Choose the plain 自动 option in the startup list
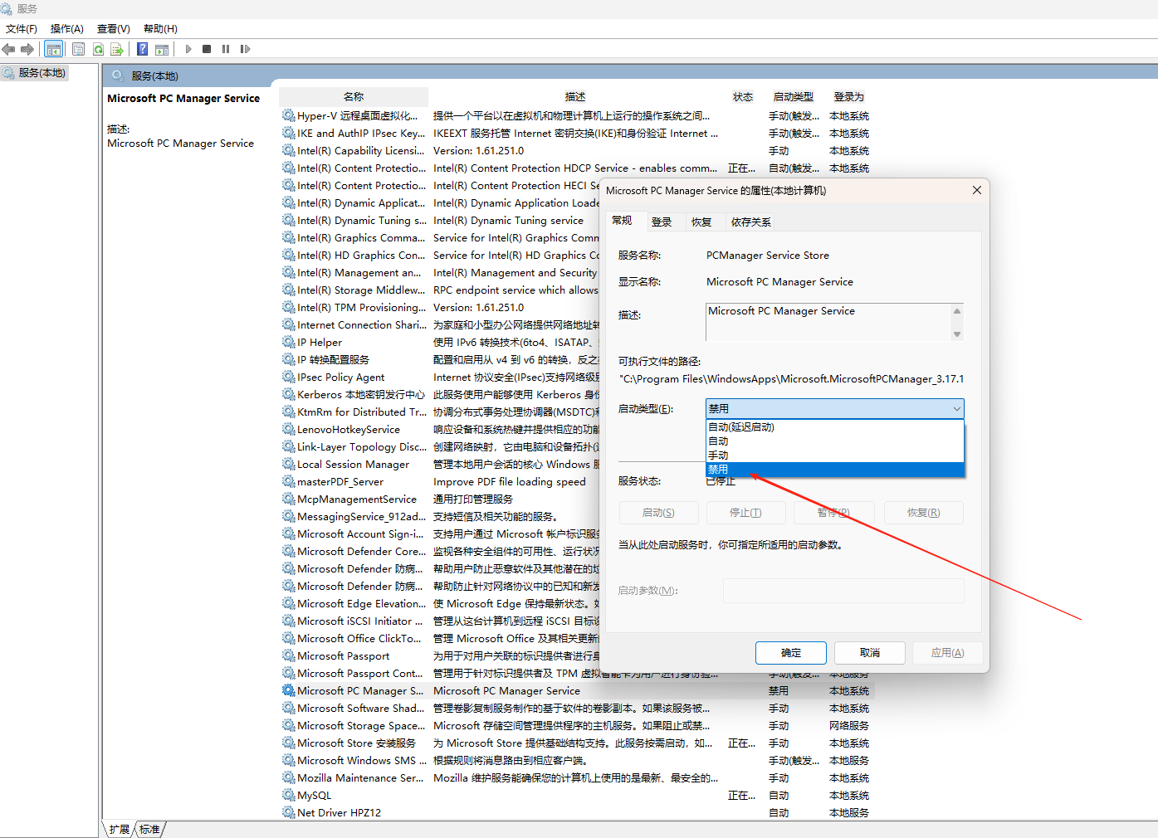 click(x=834, y=441)
